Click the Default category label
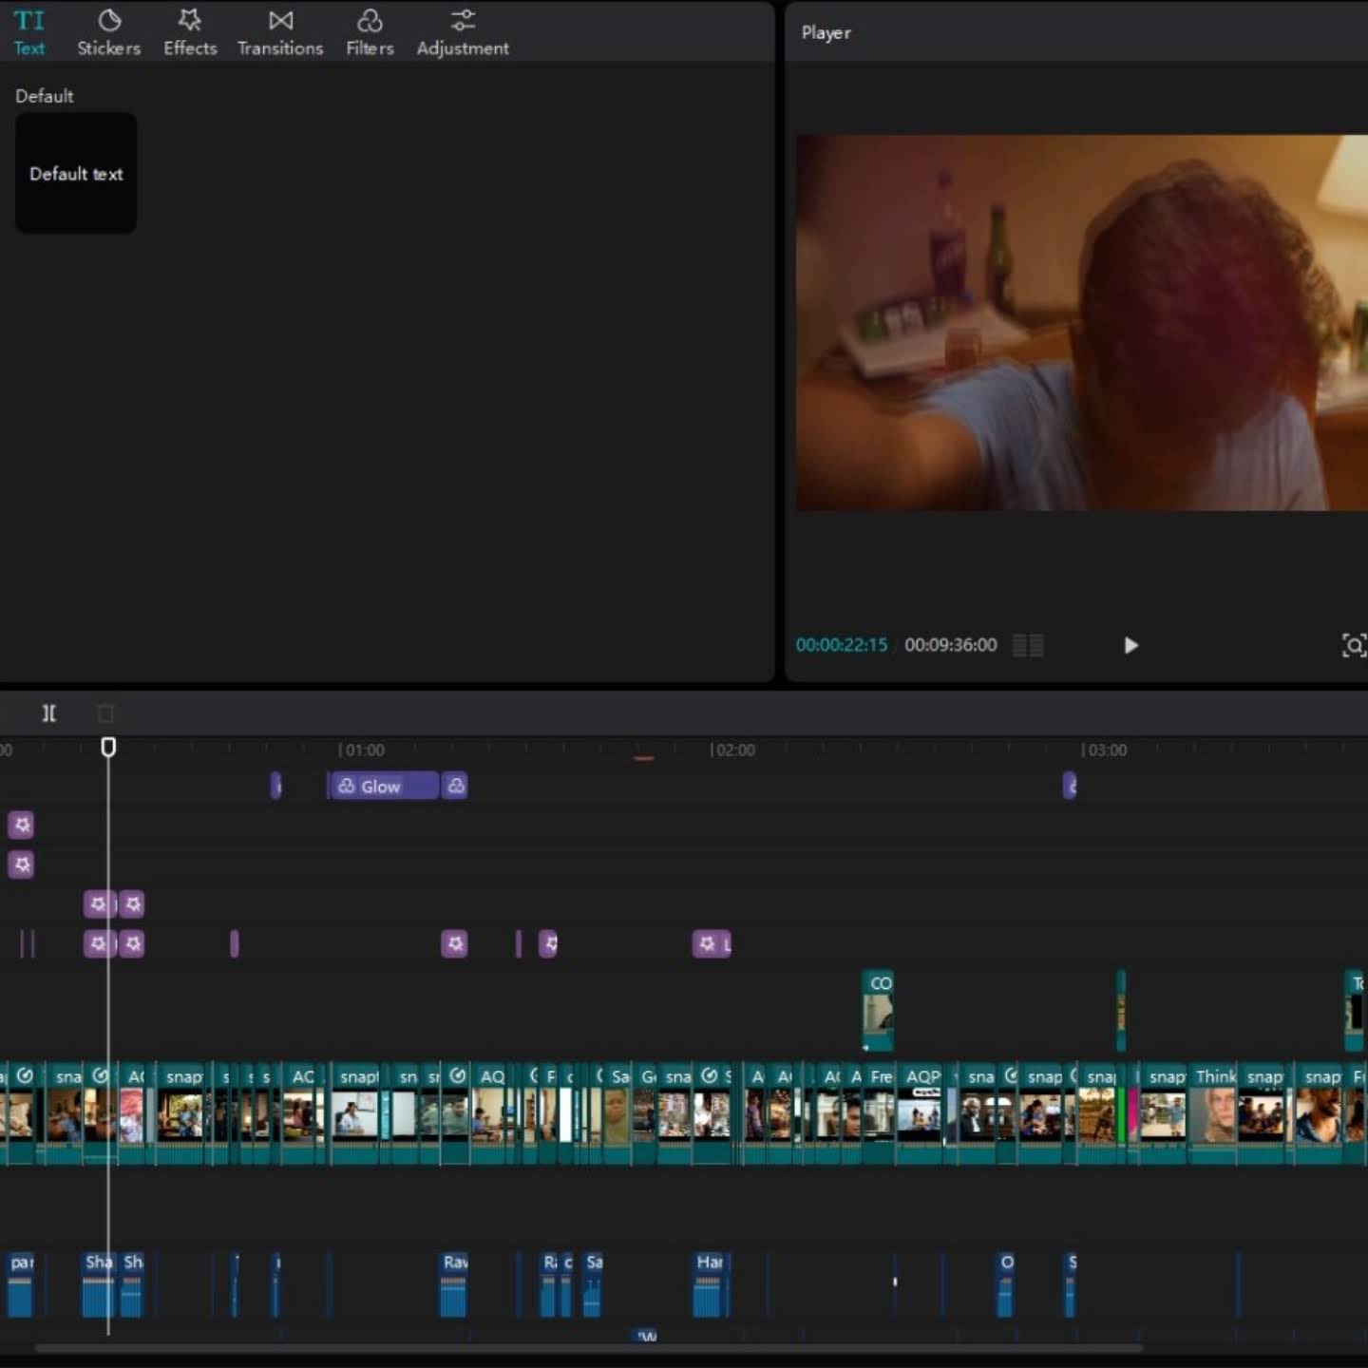The width and height of the screenshot is (1368, 1368). coord(44,96)
